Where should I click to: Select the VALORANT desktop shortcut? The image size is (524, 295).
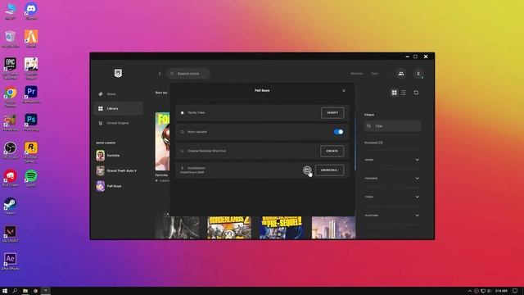coord(11,234)
